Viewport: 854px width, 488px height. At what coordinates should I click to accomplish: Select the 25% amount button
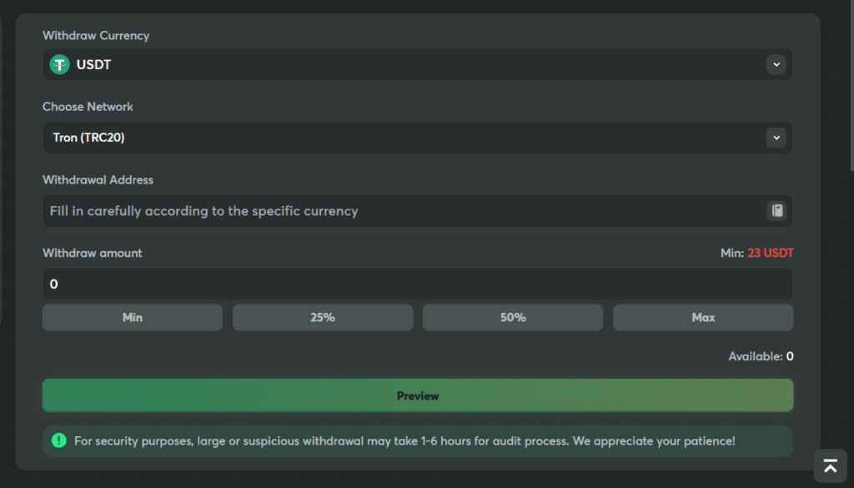pos(323,318)
